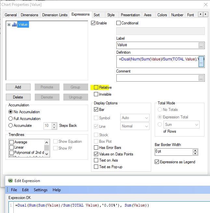Go to the Style tab
Screen dimensions: 210x213
point(111,15)
